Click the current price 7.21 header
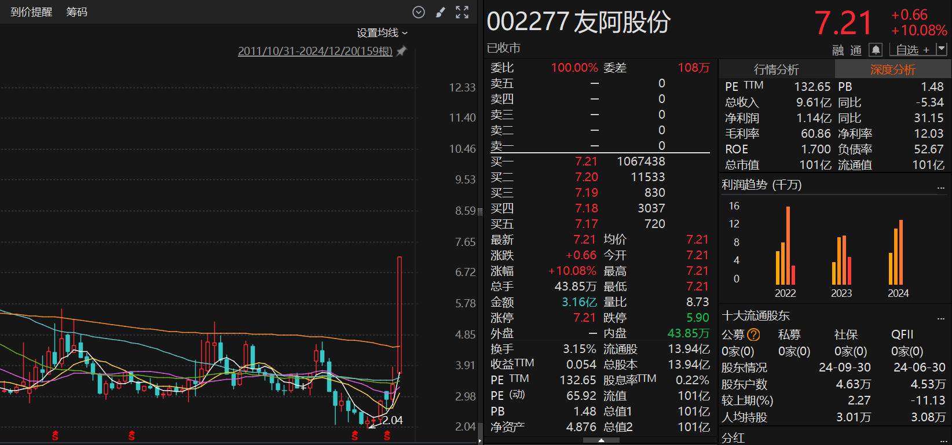952x445 pixels. 843,23
